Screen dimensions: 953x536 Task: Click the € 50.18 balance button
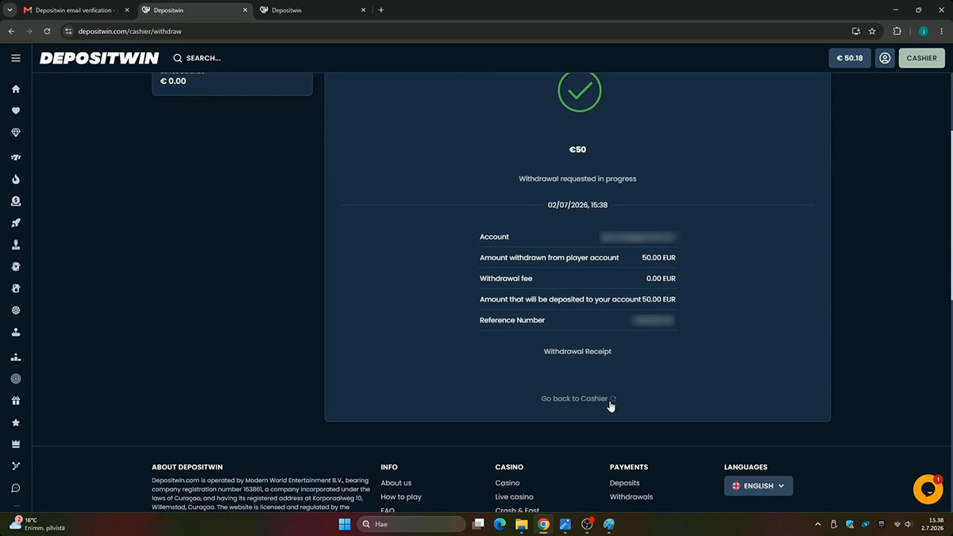(850, 58)
